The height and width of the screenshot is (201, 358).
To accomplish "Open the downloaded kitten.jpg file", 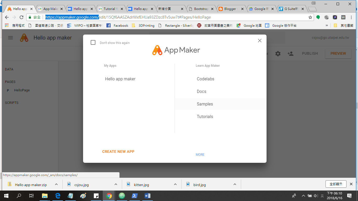I will pos(141,185).
